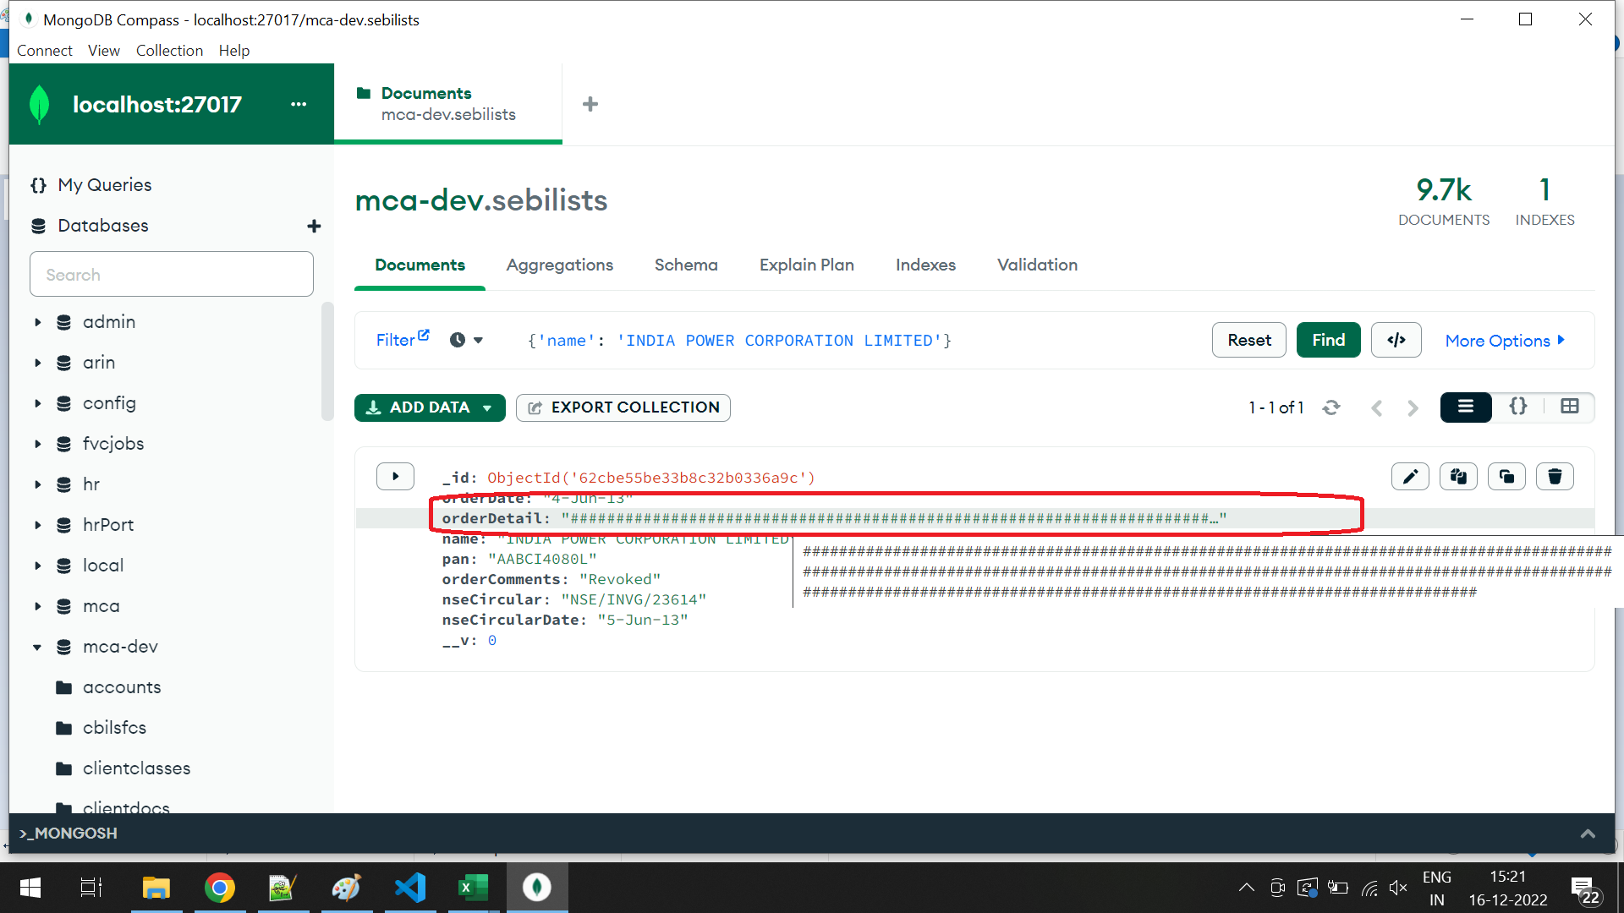Delete the document with trash icon
Image resolution: width=1624 pixels, height=913 pixels.
click(x=1555, y=477)
